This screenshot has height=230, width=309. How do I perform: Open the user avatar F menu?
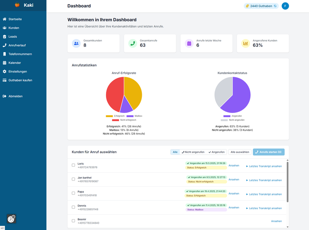click(285, 6)
